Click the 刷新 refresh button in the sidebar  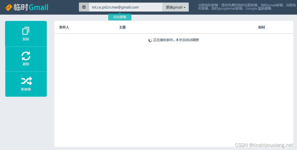(x=26, y=59)
